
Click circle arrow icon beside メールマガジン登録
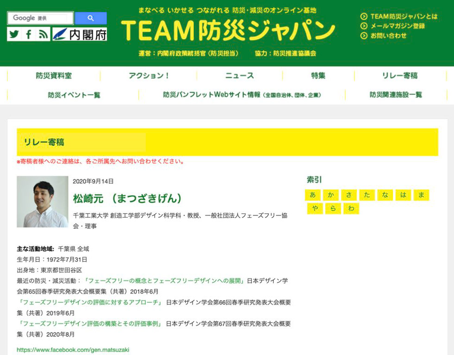pos(364,26)
